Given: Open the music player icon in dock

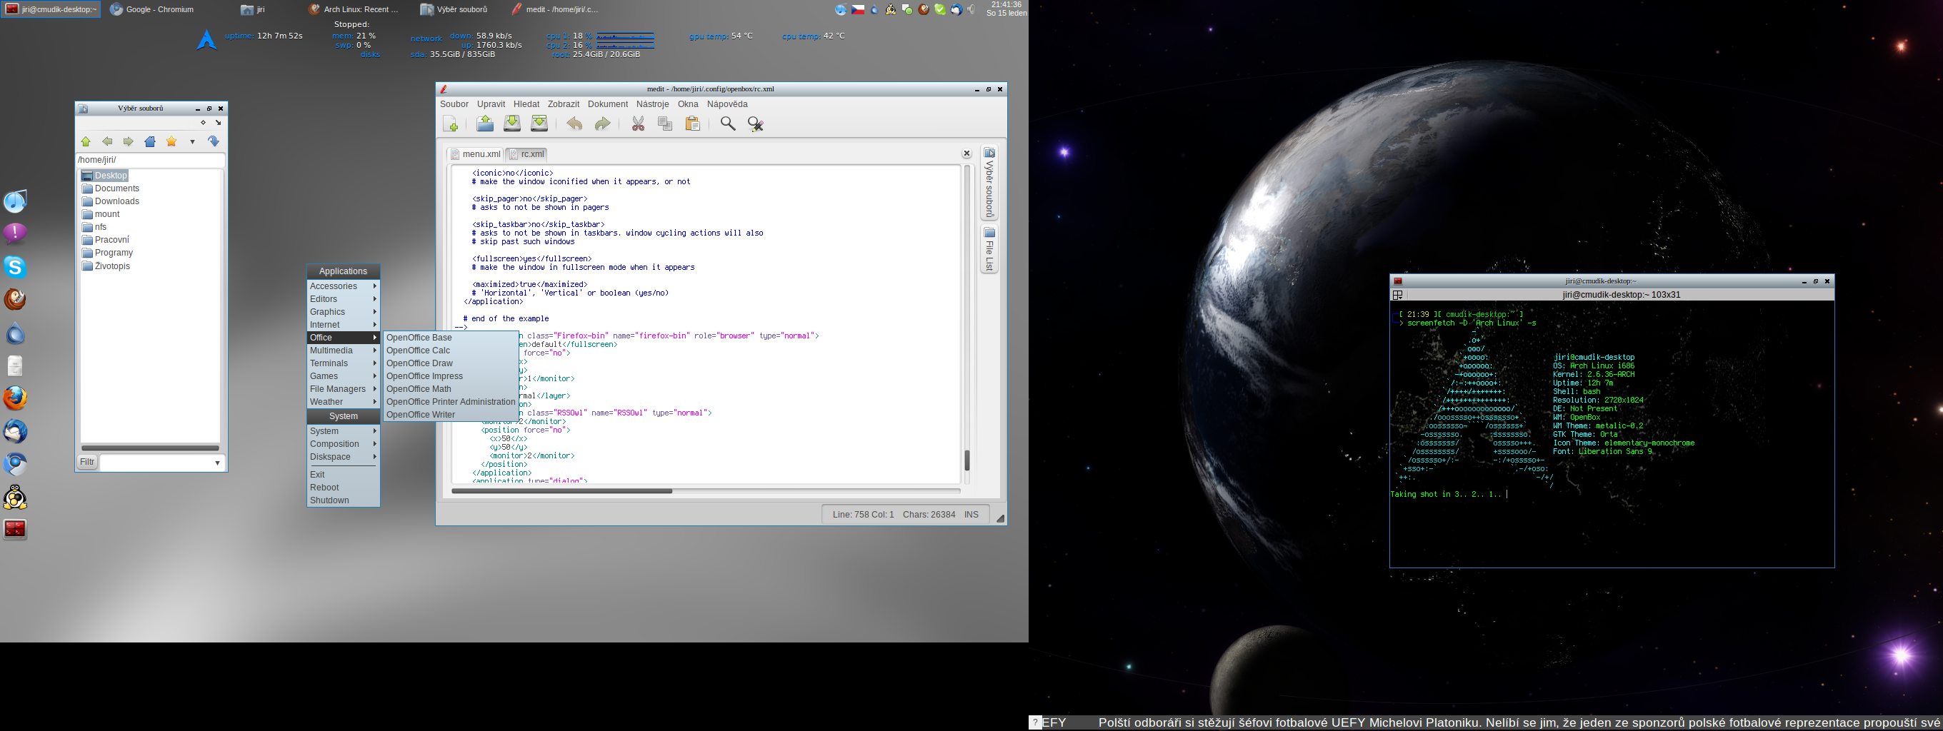Looking at the screenshot, I should 15,201.
